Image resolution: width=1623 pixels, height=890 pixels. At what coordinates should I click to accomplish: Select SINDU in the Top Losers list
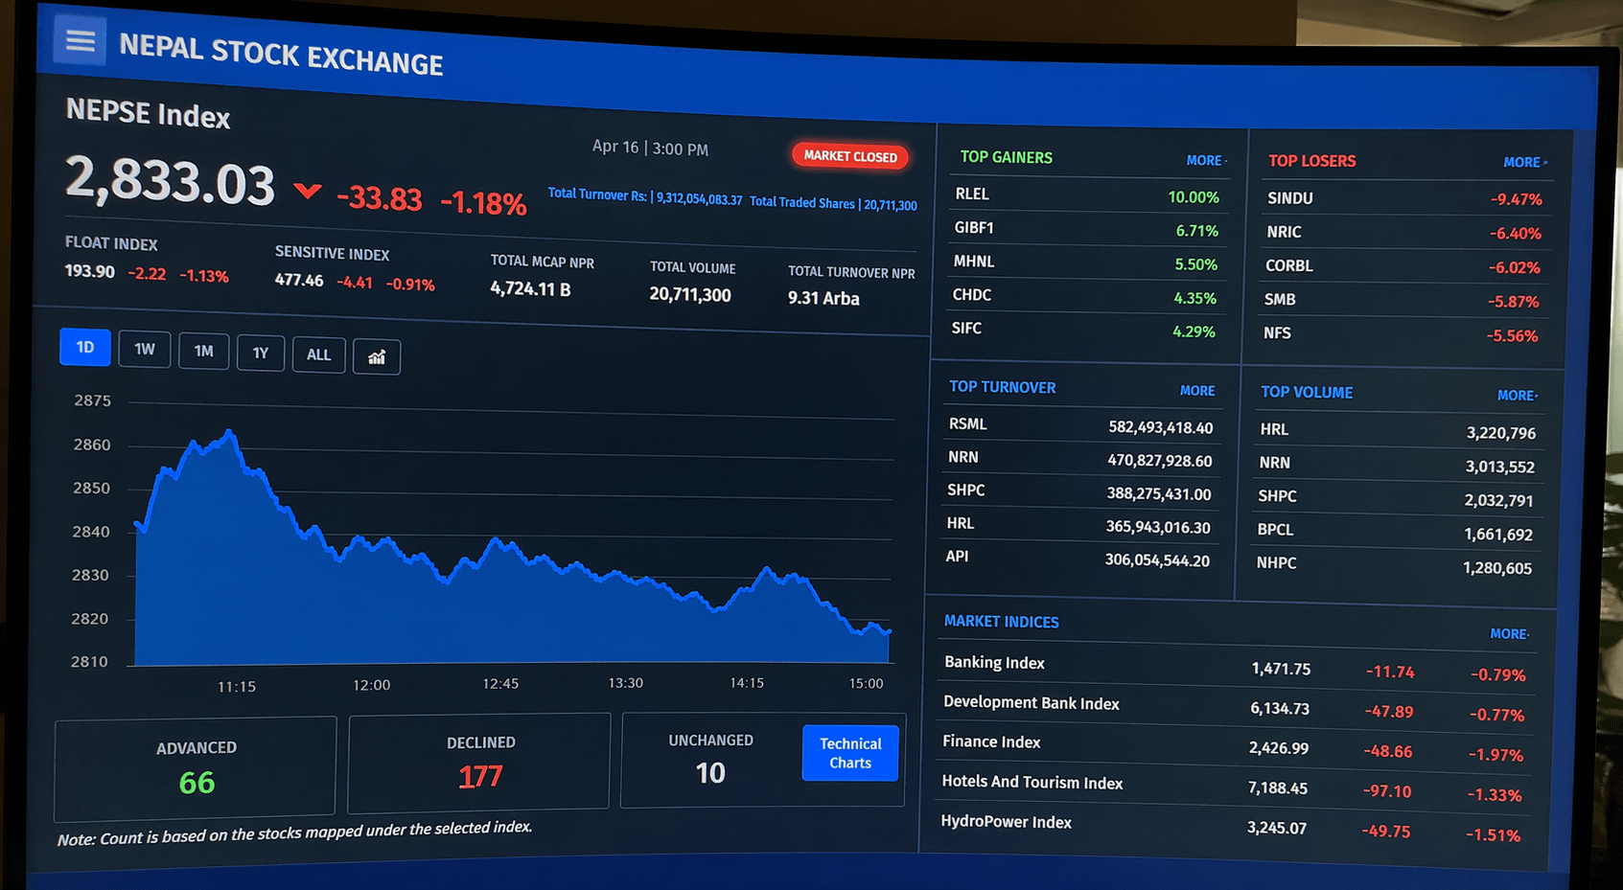pyautogui.click(x=1289, y=197)
